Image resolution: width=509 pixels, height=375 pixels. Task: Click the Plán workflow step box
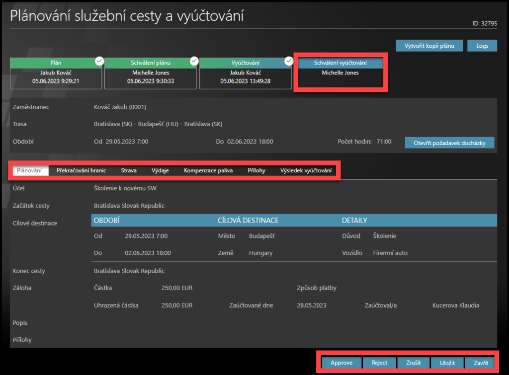pos(56,73)
